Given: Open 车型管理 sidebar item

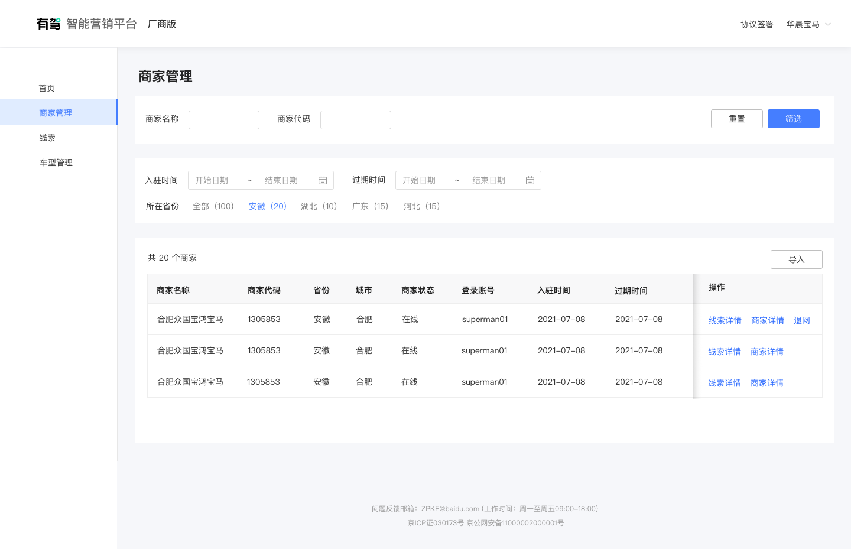Looking at the screenshot, I should (56, 163).
